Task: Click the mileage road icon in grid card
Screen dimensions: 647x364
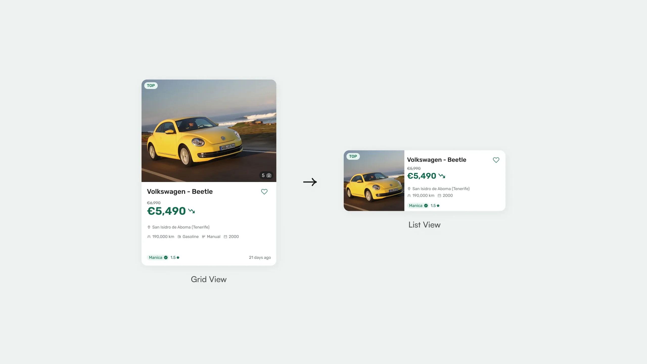Action: point(149,237)
